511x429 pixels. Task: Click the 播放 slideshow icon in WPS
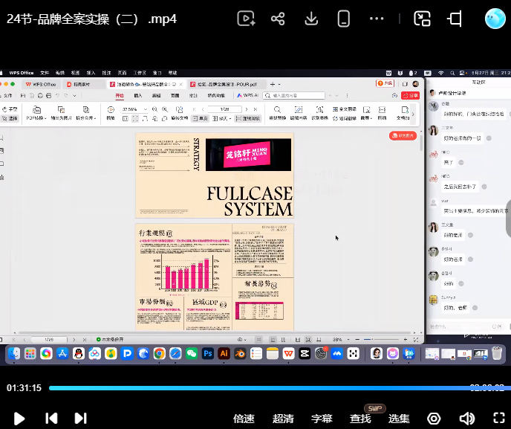(x=111, y=113)
